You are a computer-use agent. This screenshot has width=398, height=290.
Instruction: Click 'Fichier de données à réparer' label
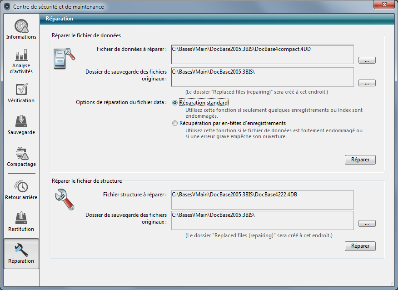[132, 49]
